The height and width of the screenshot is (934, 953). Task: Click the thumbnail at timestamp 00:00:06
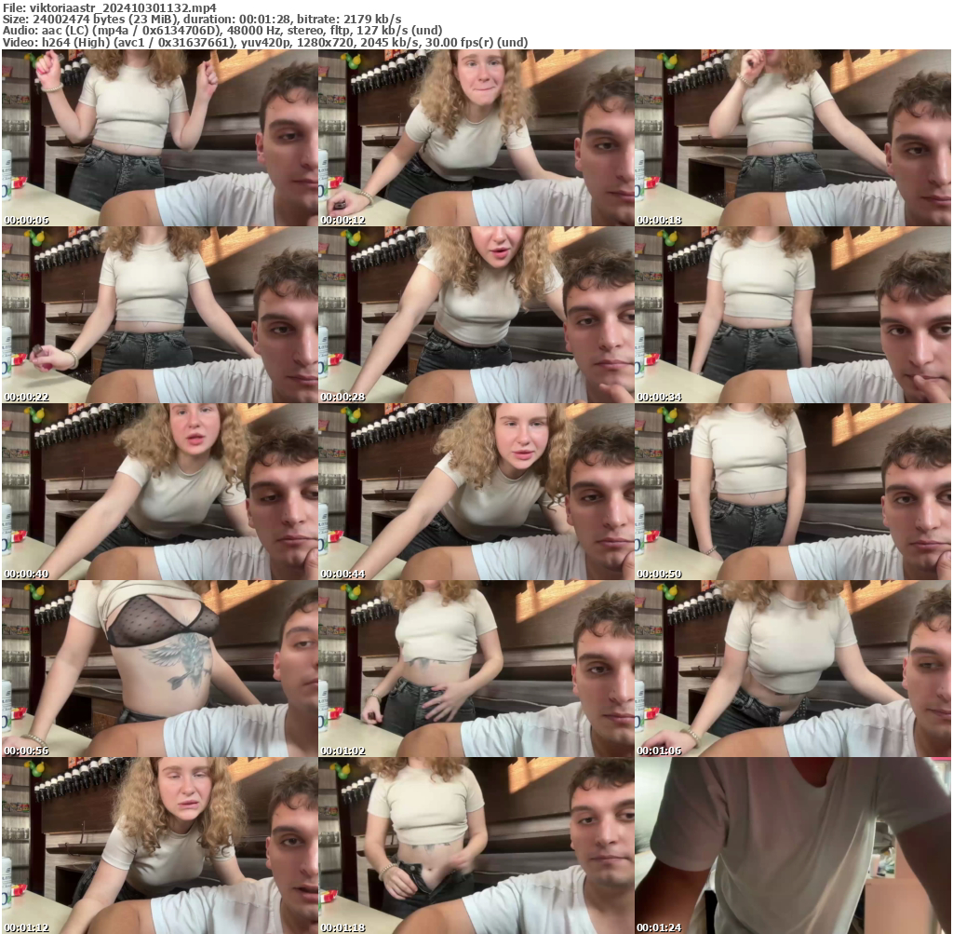[x=159, y=138]
